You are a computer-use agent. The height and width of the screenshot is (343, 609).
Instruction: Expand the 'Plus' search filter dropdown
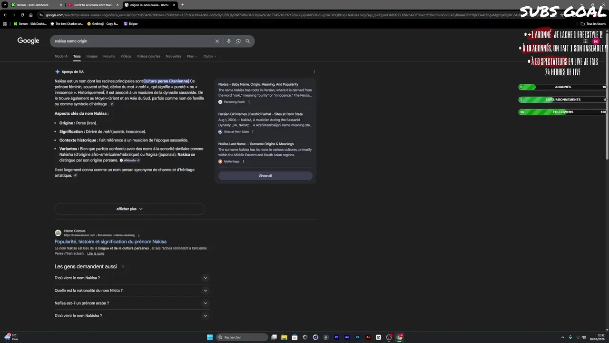191,56
